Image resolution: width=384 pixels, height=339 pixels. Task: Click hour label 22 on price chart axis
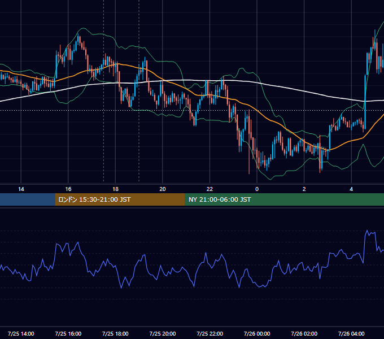click(210, 189)
